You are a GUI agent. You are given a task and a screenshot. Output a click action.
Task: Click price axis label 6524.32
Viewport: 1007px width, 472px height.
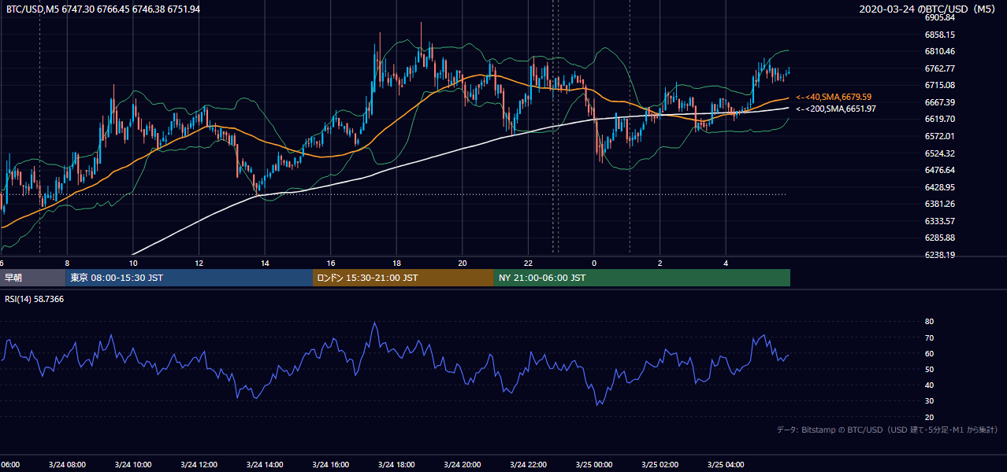tap(939, 153)
